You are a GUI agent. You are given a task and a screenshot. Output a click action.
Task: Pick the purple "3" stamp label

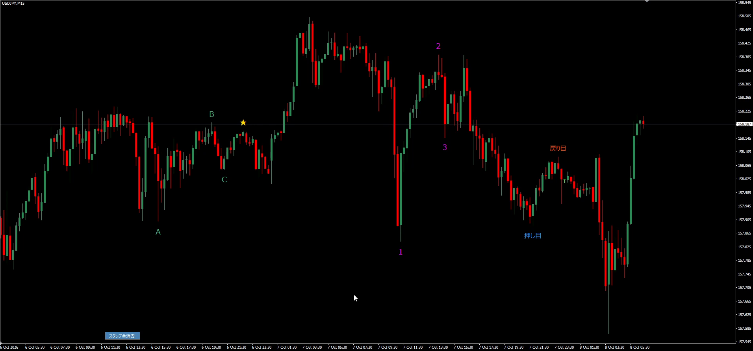[x=445, y=148]
